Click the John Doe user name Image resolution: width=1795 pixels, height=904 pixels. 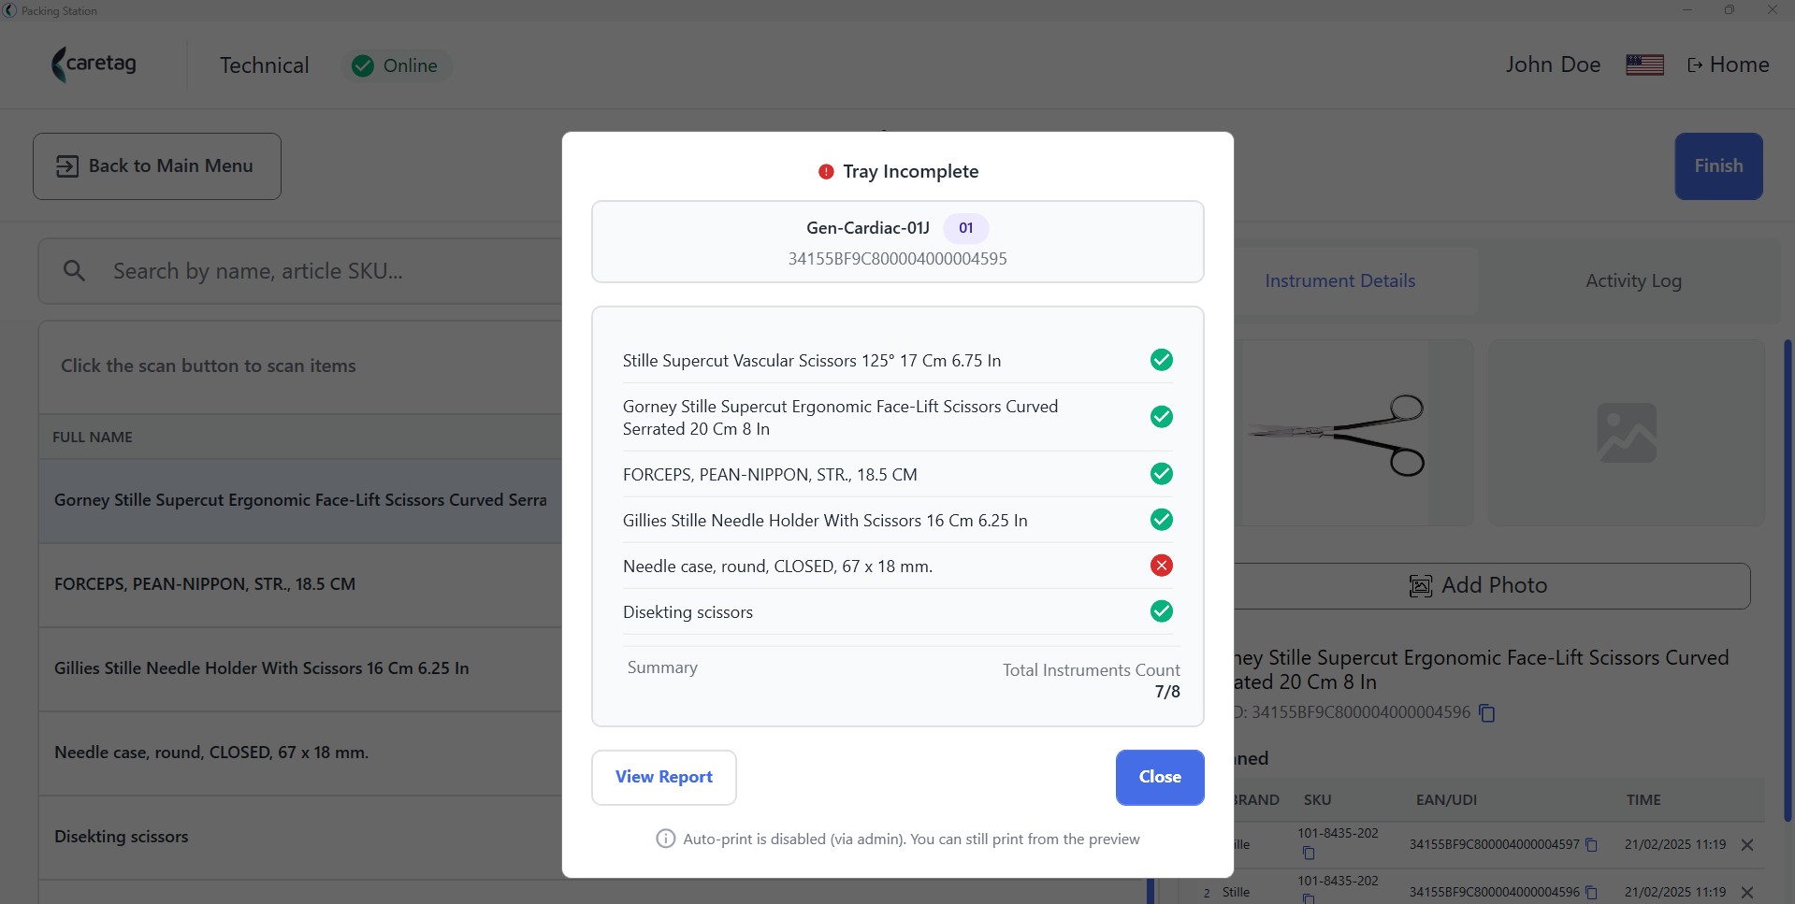coord(1553,65)
